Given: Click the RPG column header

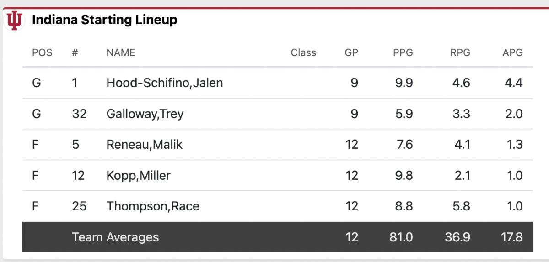Looking at the screenshot, I should point(460,52).
